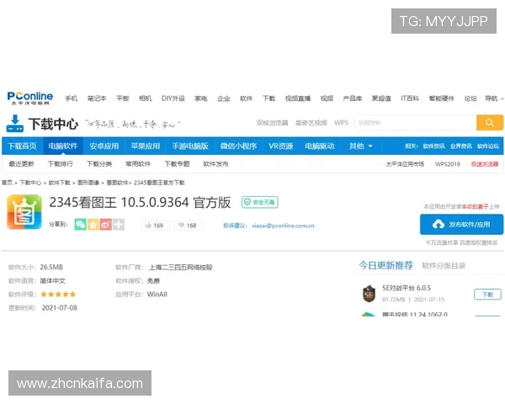
Task: Click the download center tray icon
Action: 15,124
